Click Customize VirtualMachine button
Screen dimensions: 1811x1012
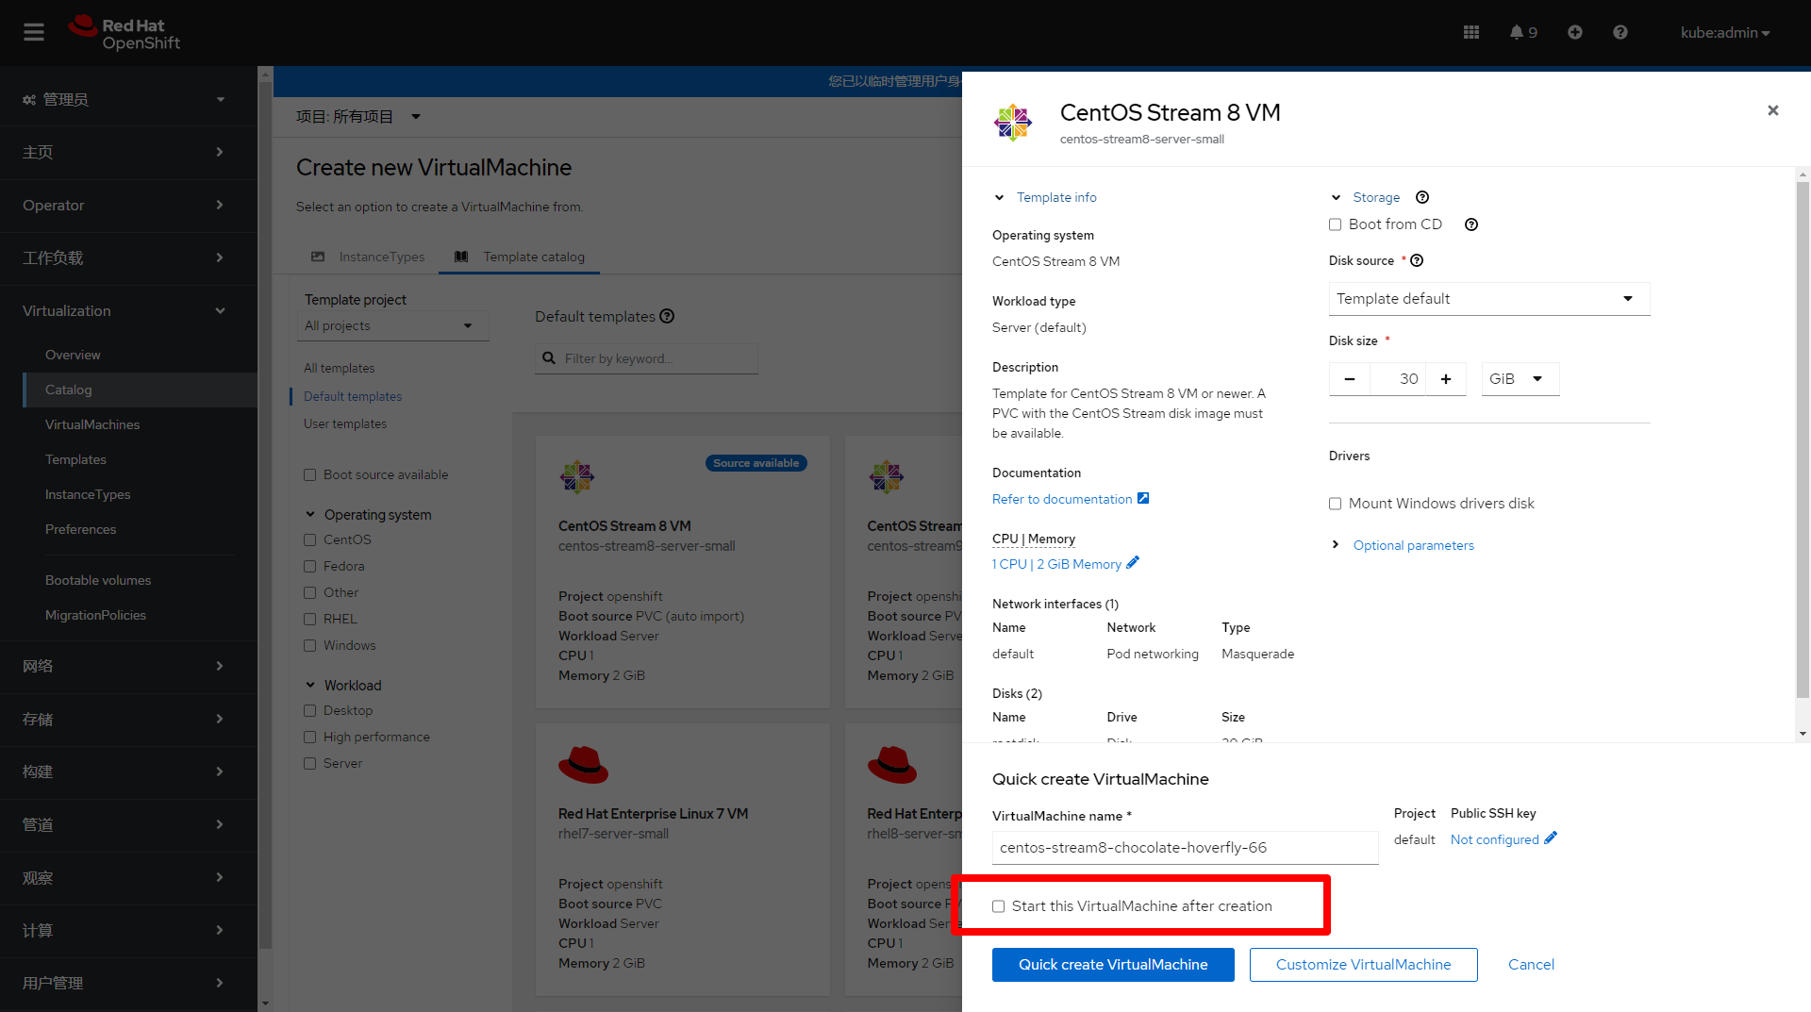tap(1363, 964)
